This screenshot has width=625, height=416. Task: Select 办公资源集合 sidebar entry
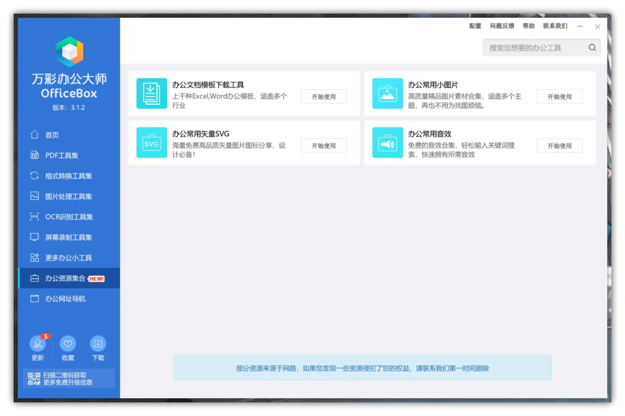tap(69, 278)
